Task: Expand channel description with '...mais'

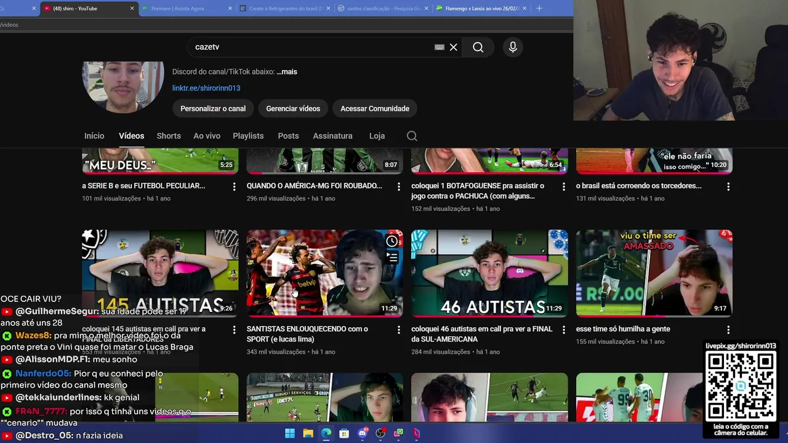Action: point(287,72)
